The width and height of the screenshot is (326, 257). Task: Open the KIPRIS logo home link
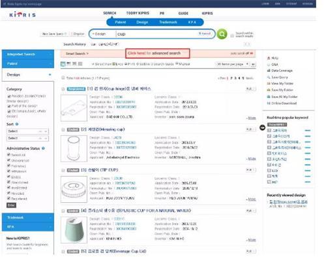tap(23, 14)
